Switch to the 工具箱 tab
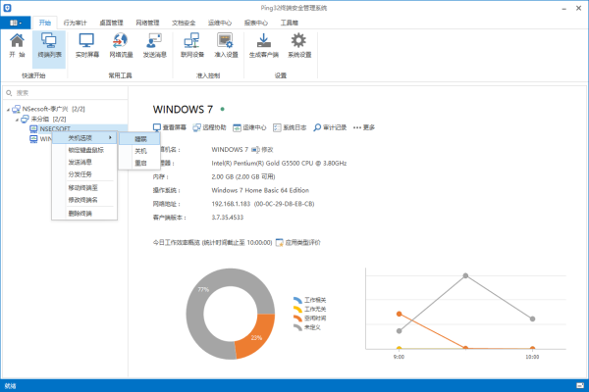The image size is (589, 392). point(290,23)
